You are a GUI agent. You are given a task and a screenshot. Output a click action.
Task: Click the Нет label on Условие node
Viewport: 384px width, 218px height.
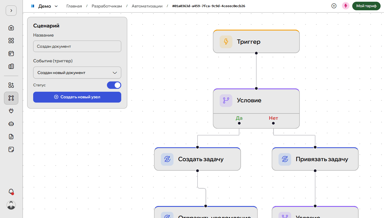(273, 118)
